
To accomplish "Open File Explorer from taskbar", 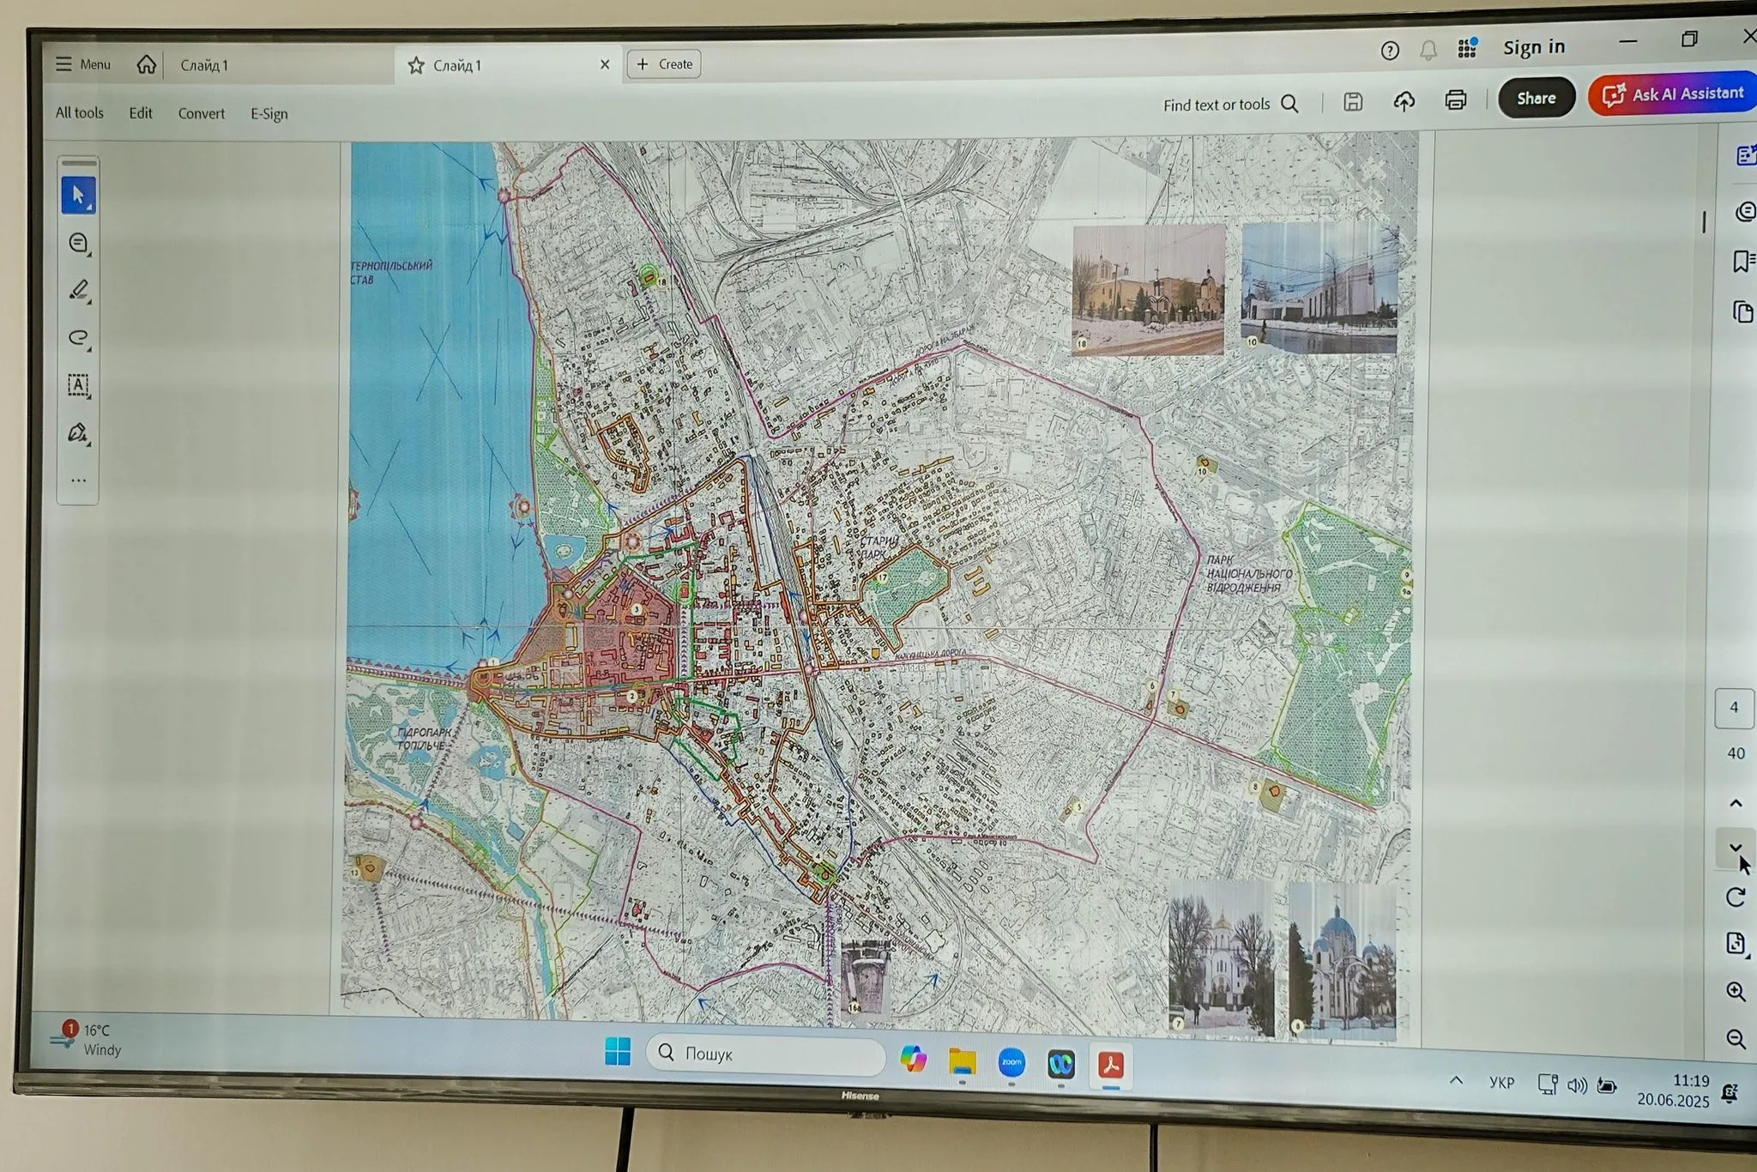I will click(x=963, y=1061).
